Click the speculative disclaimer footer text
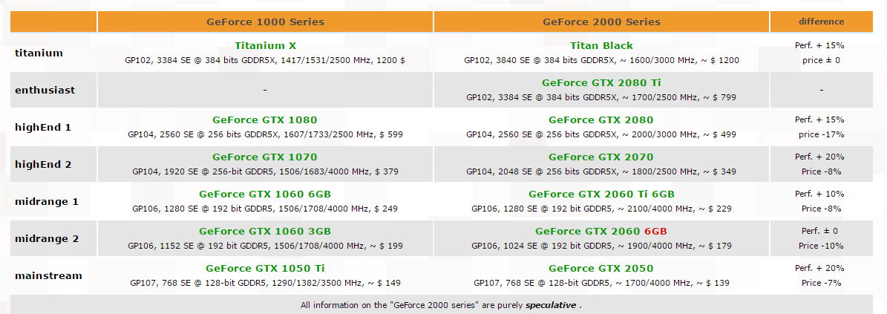The width and height of the screenshot is (887, 314). (441, 306)
